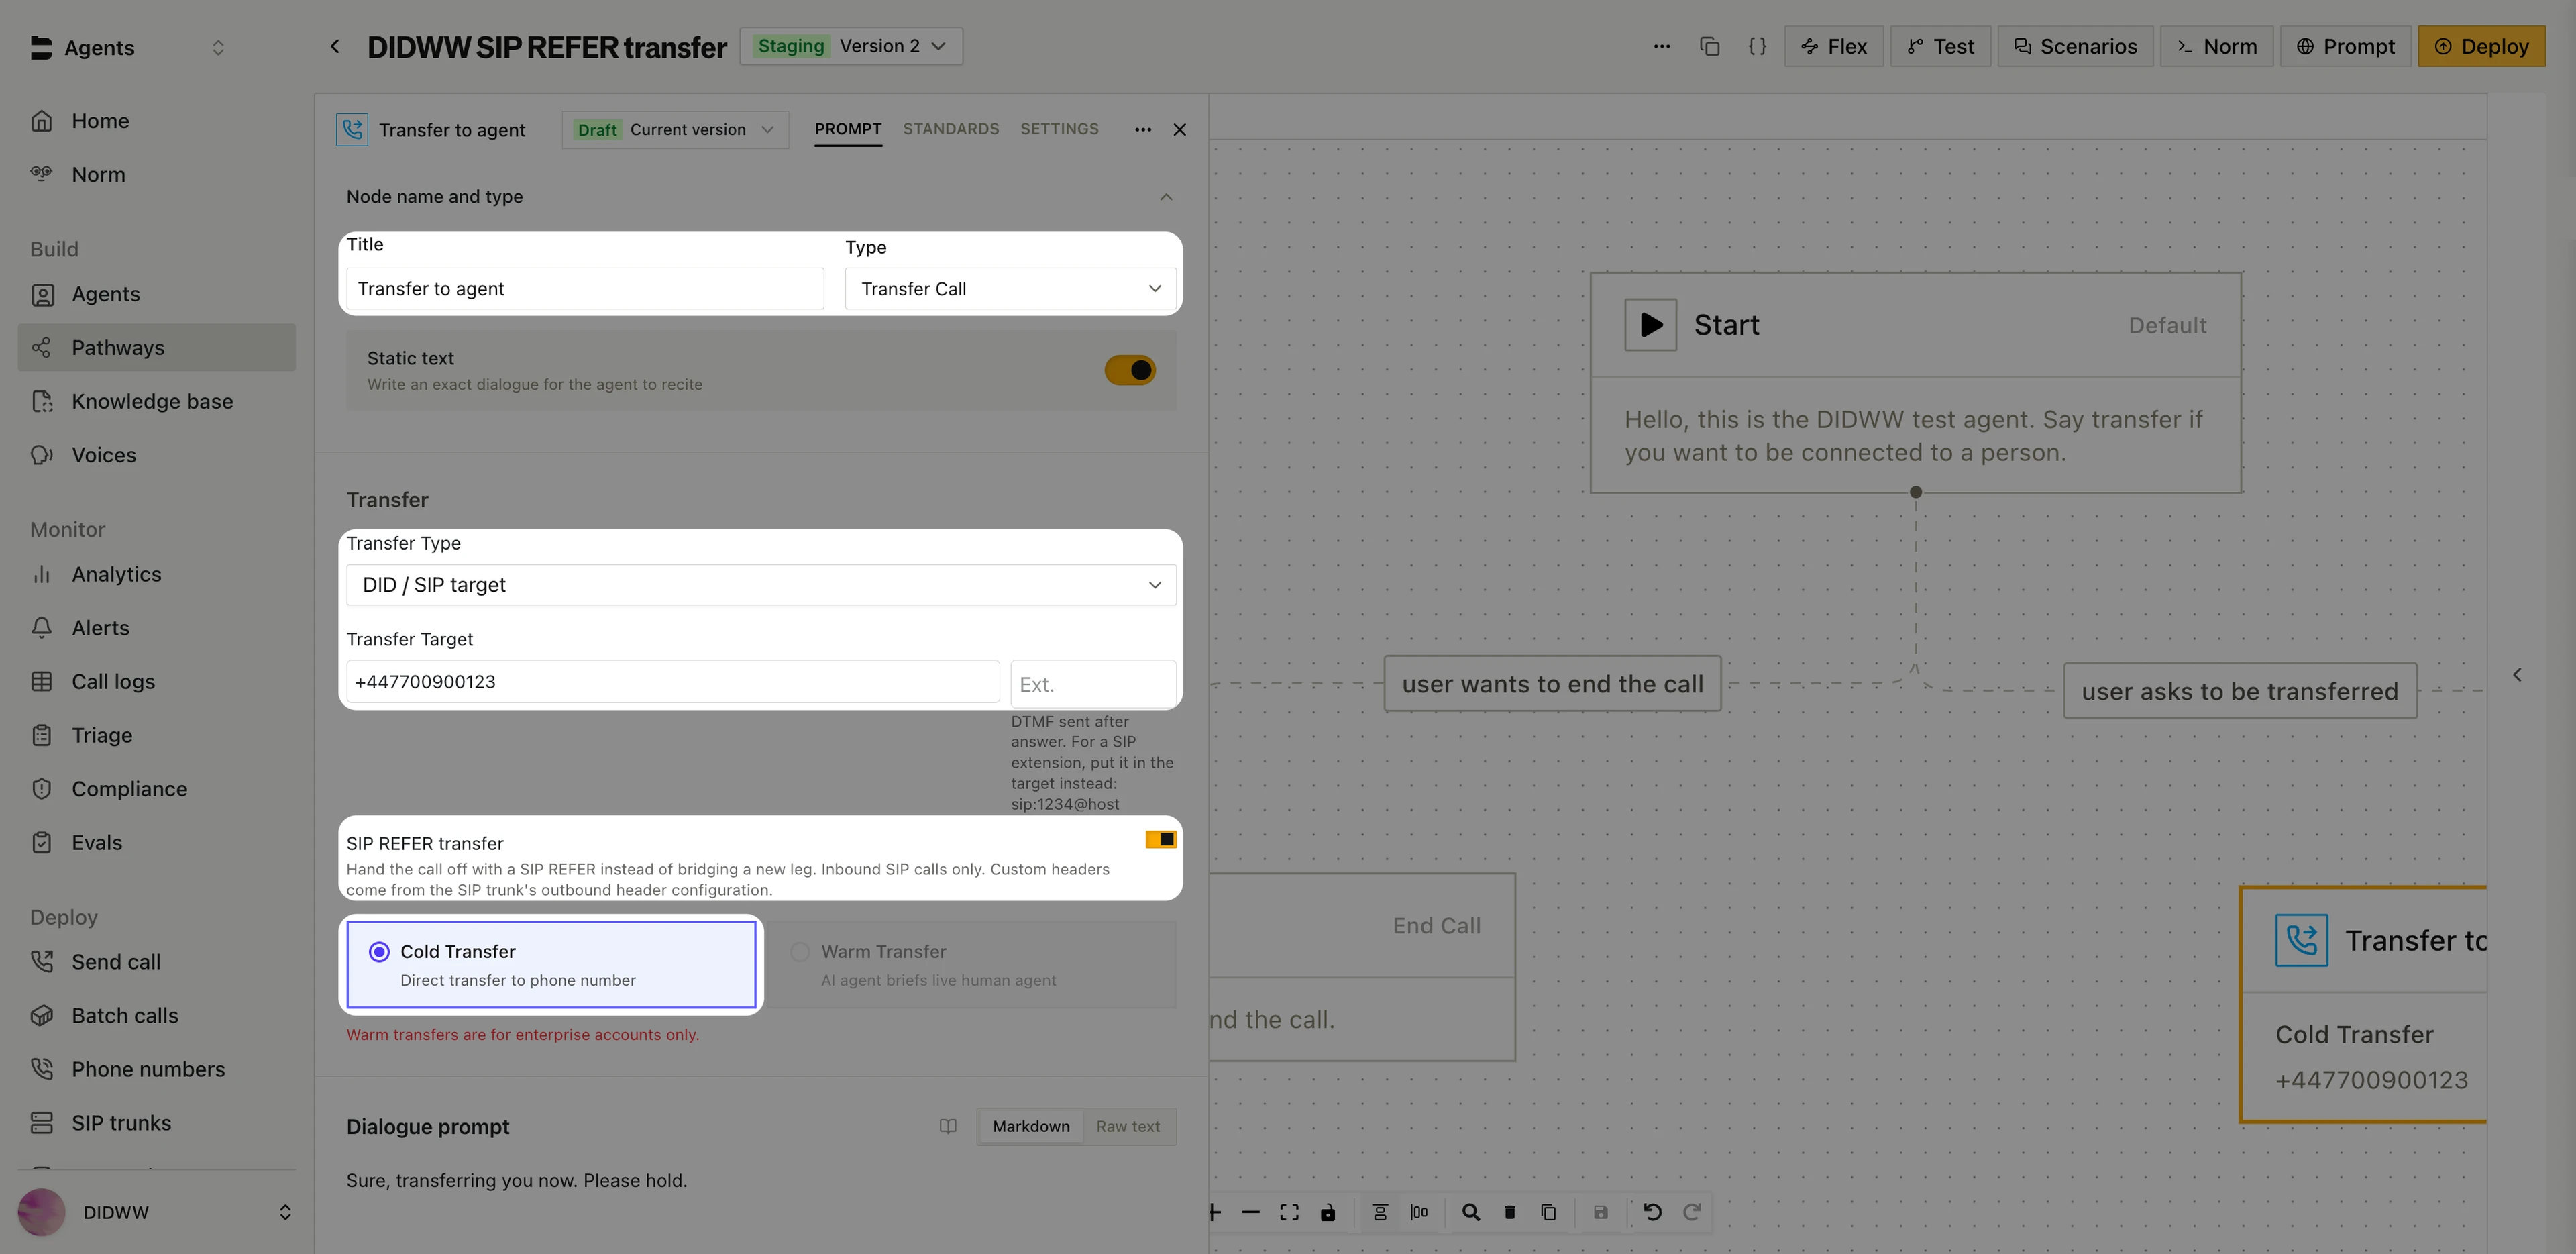Click the Transfer Target phone number field
The width and height of the screenshot is (2576, 1254).
tap(673, 682)
